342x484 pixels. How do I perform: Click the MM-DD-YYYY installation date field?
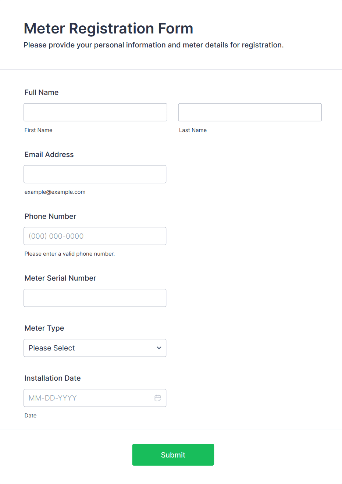88,398
